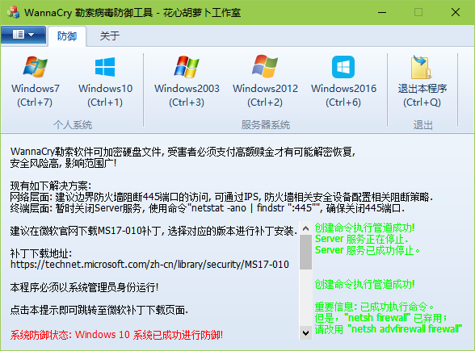The height and width of the screenshot is (351, 475).
Task: Minimize the WannaCry tool window
Action: pyautogui.click(x=382, y=12)
